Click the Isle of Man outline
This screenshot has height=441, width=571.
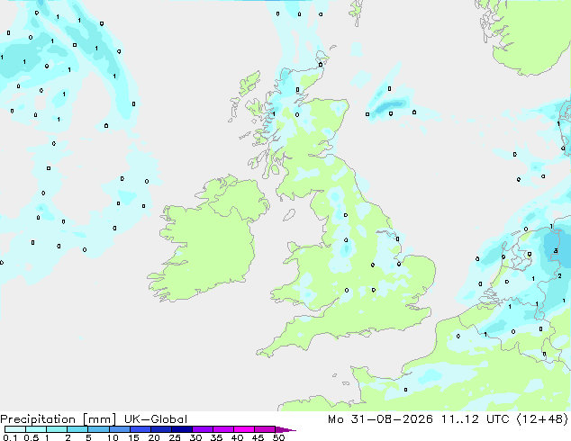point(289,215)
